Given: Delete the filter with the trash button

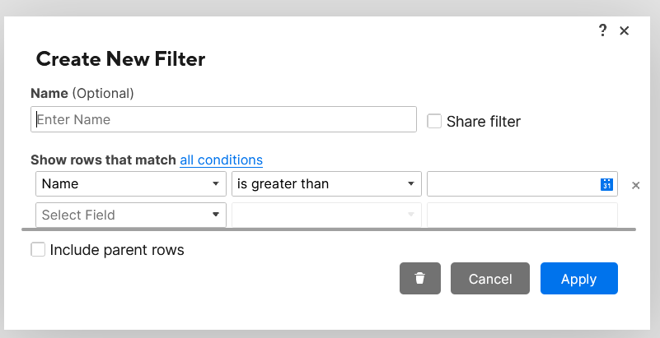Looking at the screenshot, I should pos(420,279).
